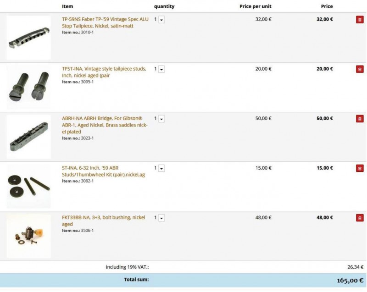Click the tailpiece studs product image

29,87
